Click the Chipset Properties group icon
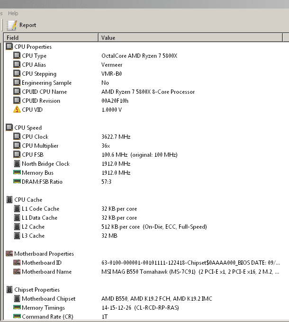 (9, 289)
